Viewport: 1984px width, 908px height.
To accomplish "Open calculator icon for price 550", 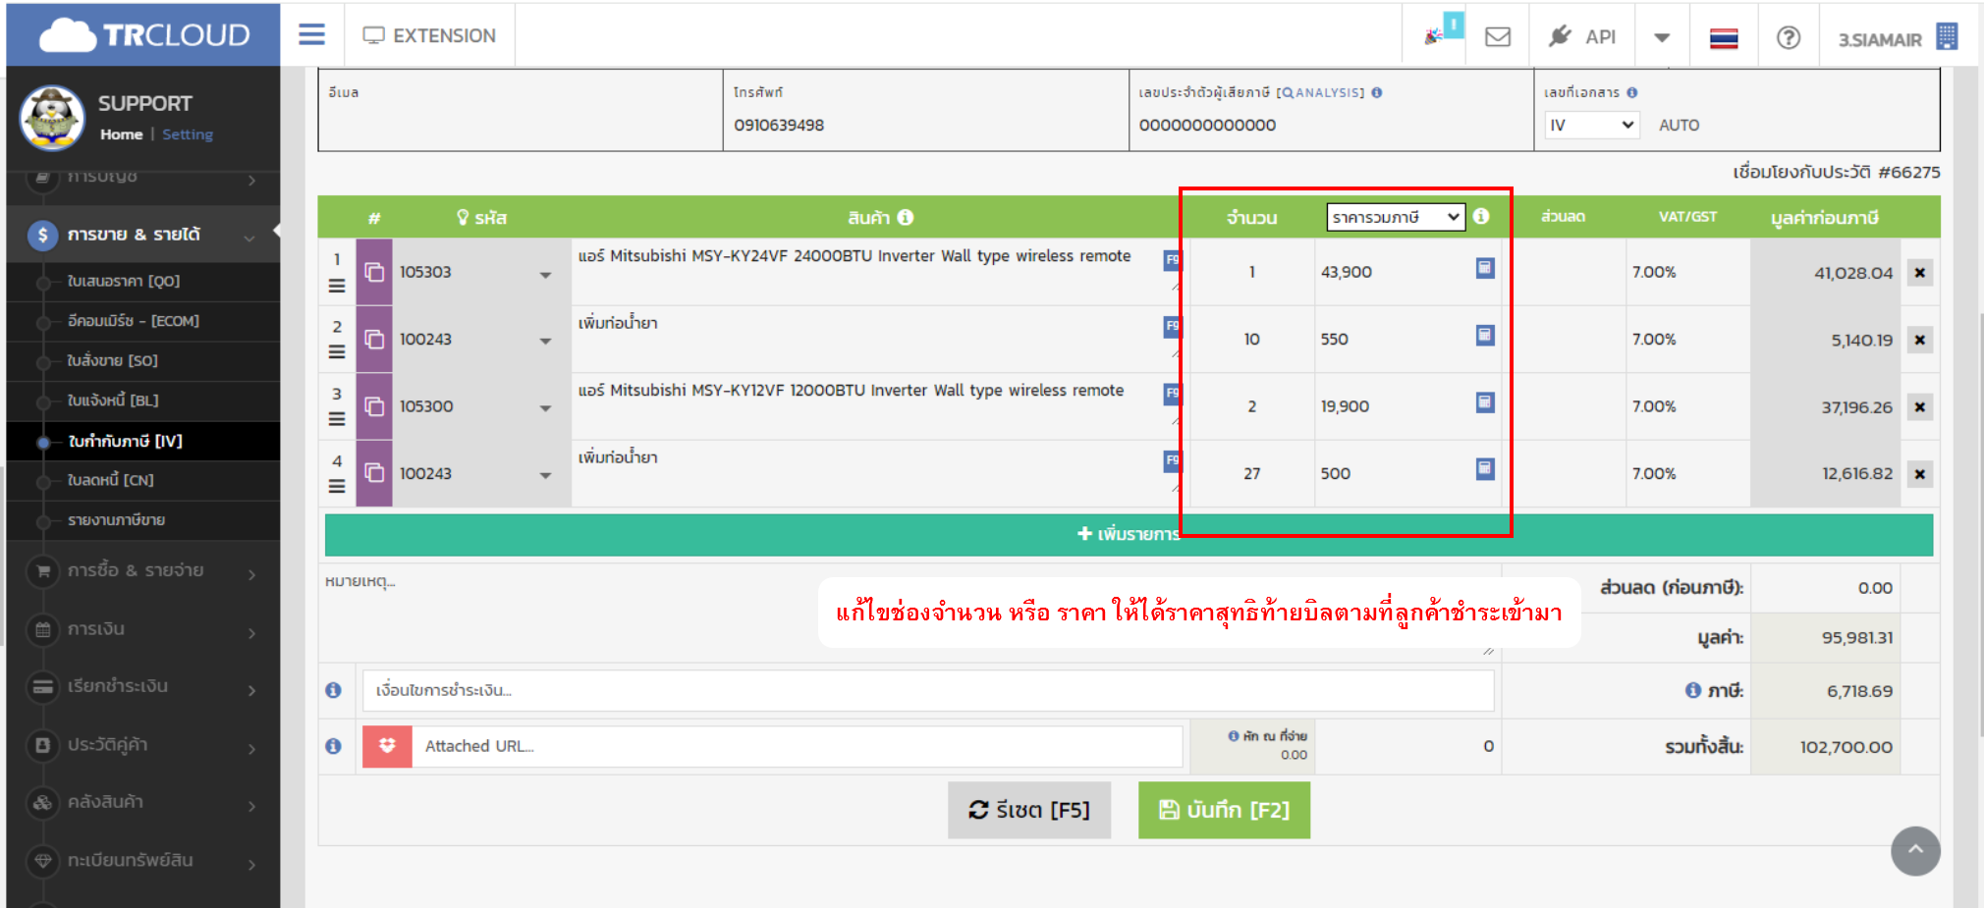I will [1485, 336].
